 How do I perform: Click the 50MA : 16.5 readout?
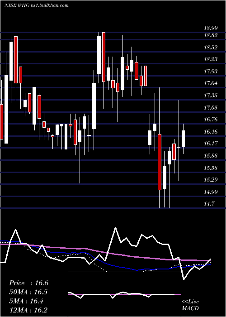click(x=28, y=292)
